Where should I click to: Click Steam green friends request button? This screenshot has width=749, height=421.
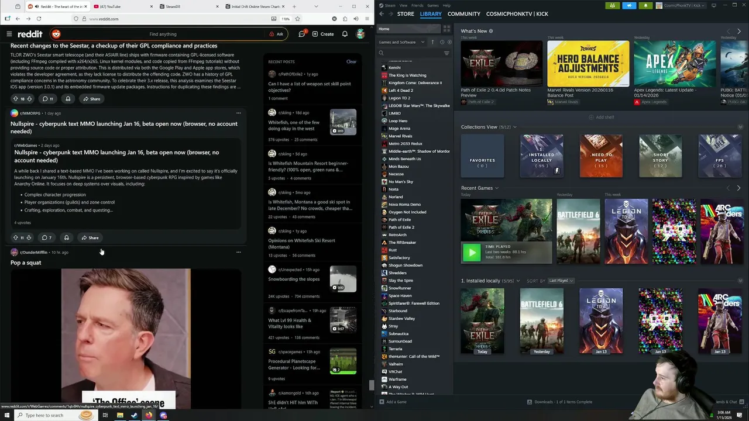tap(613, 5)
